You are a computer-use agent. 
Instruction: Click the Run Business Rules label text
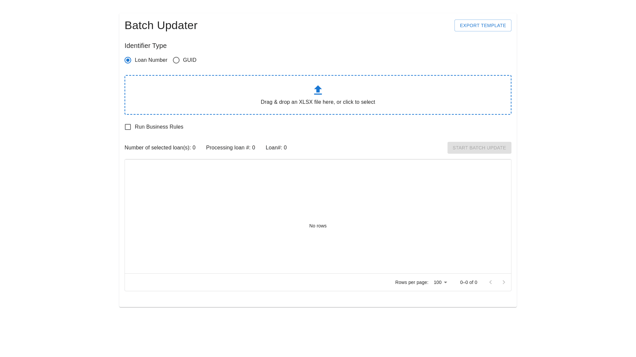[x=159, y=127]
